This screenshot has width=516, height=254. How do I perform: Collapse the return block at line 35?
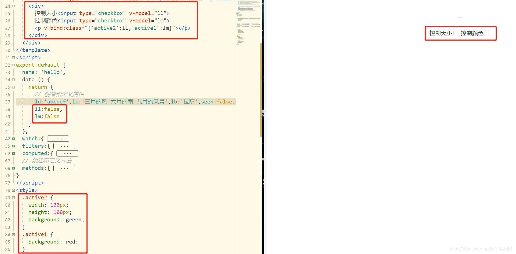[x=13, y=87]
